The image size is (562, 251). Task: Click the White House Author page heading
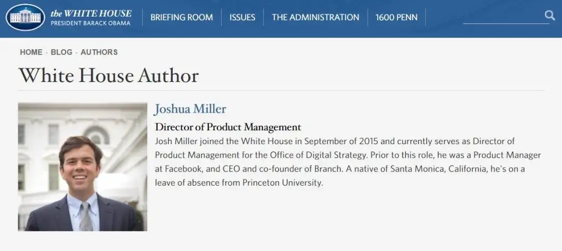coord(109,75)
